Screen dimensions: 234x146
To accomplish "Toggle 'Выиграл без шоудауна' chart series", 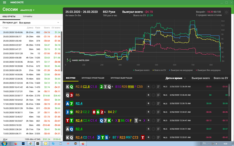I will pos(208,70).
